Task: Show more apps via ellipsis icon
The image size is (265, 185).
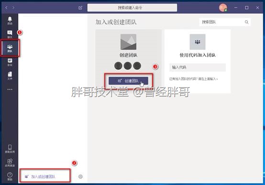Action: 10,89
